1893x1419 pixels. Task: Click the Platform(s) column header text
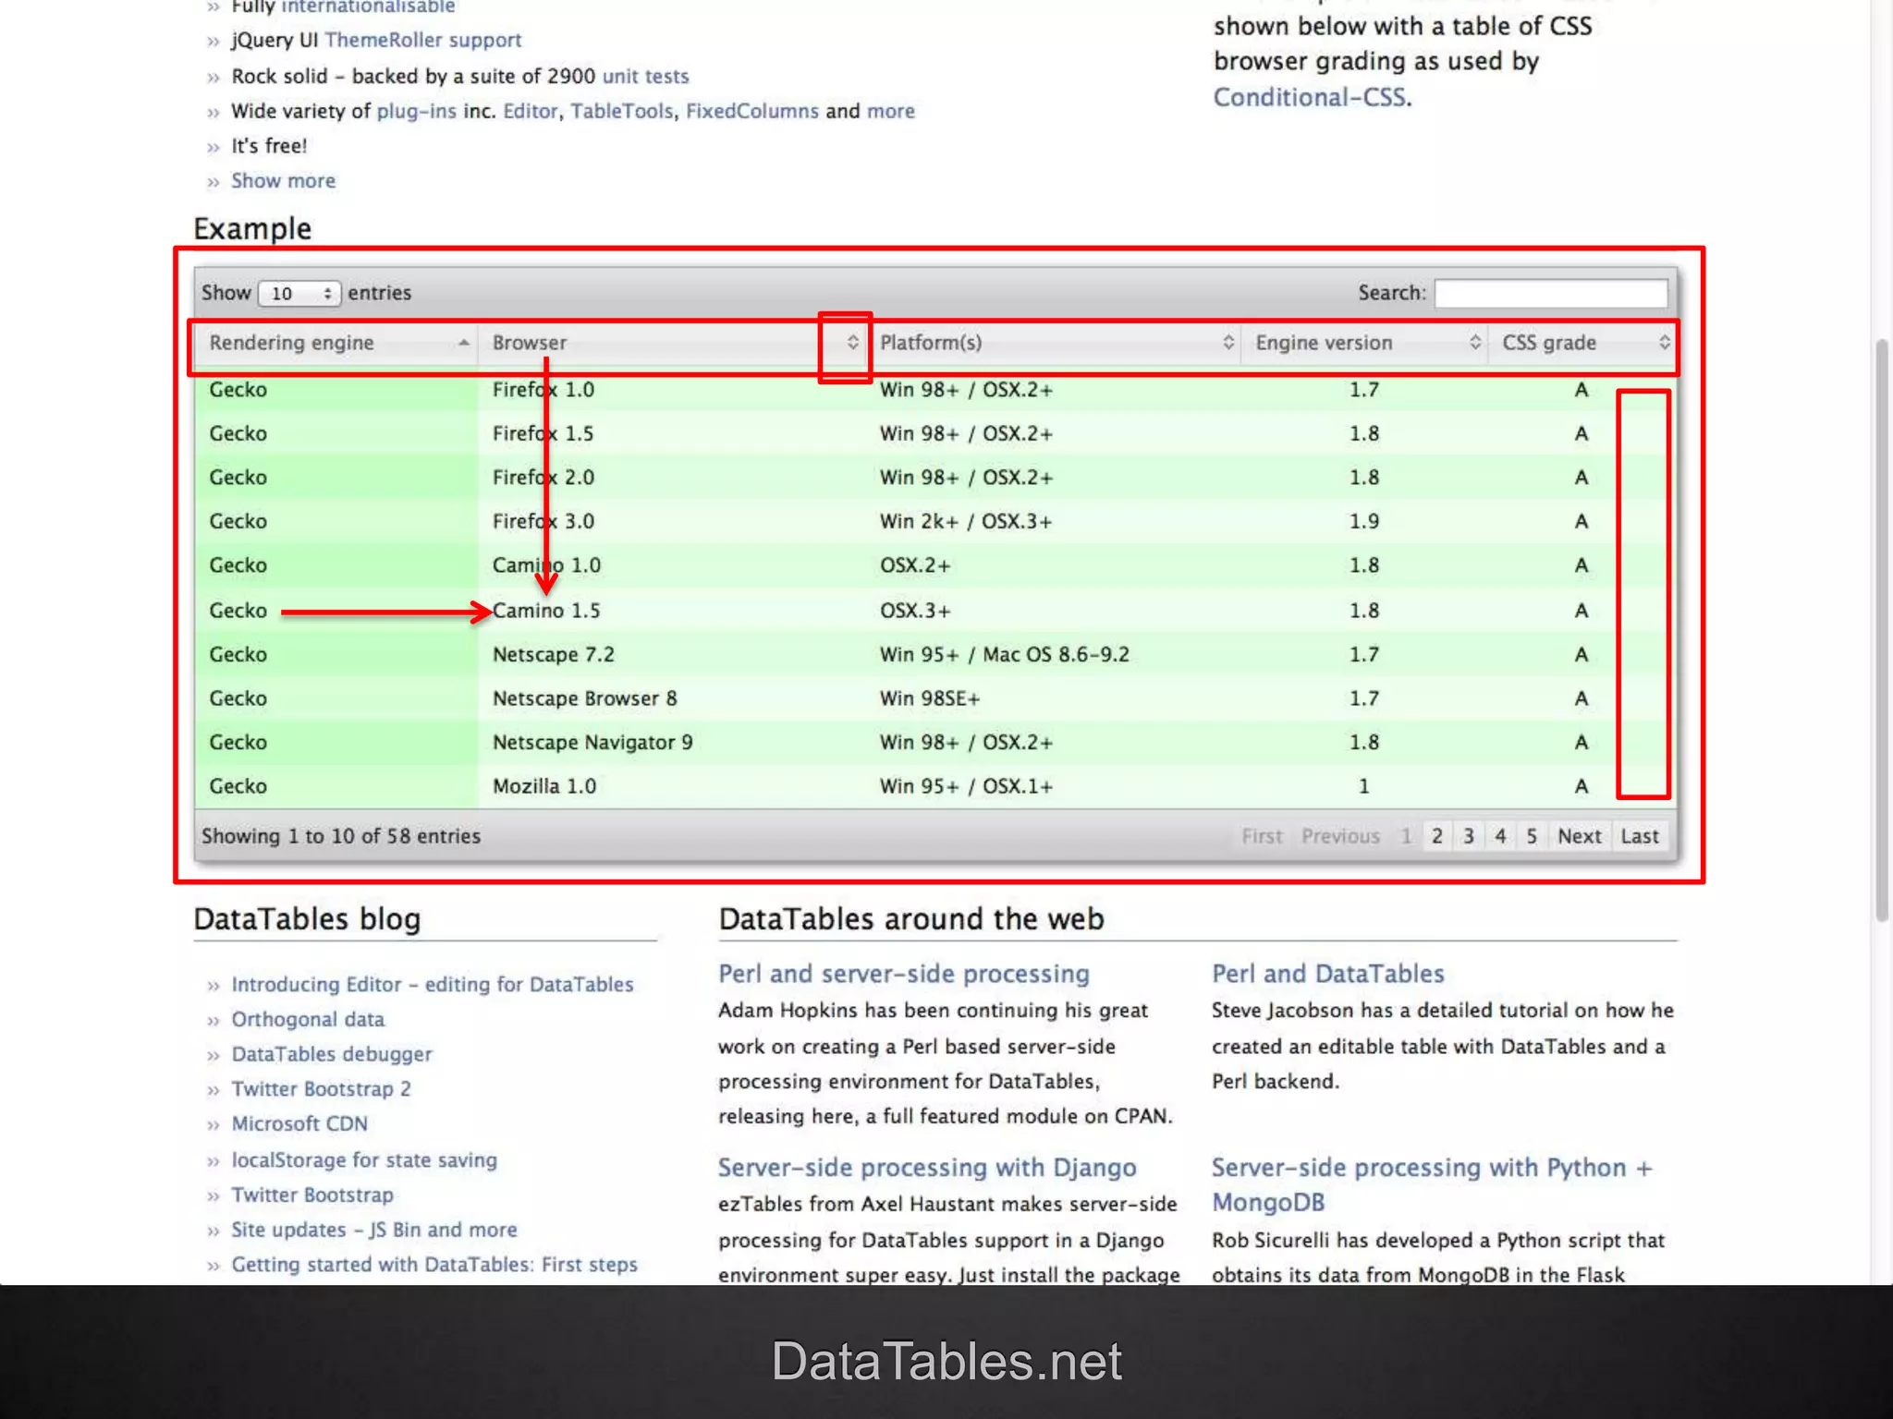click(x=930, y=343)
